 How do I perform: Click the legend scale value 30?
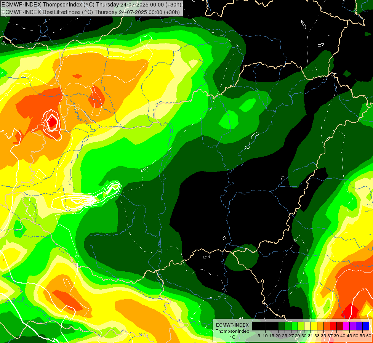click(x=304, y=336)
